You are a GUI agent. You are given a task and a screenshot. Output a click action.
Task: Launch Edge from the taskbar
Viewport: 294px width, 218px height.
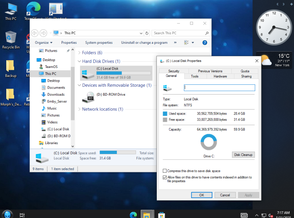pyautogui.click(x=133, y=214)
